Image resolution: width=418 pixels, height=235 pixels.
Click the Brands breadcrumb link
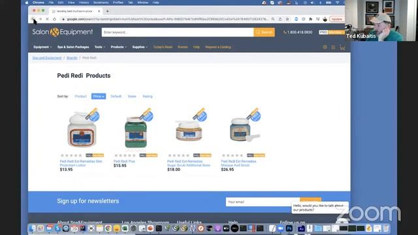point(72,58)
